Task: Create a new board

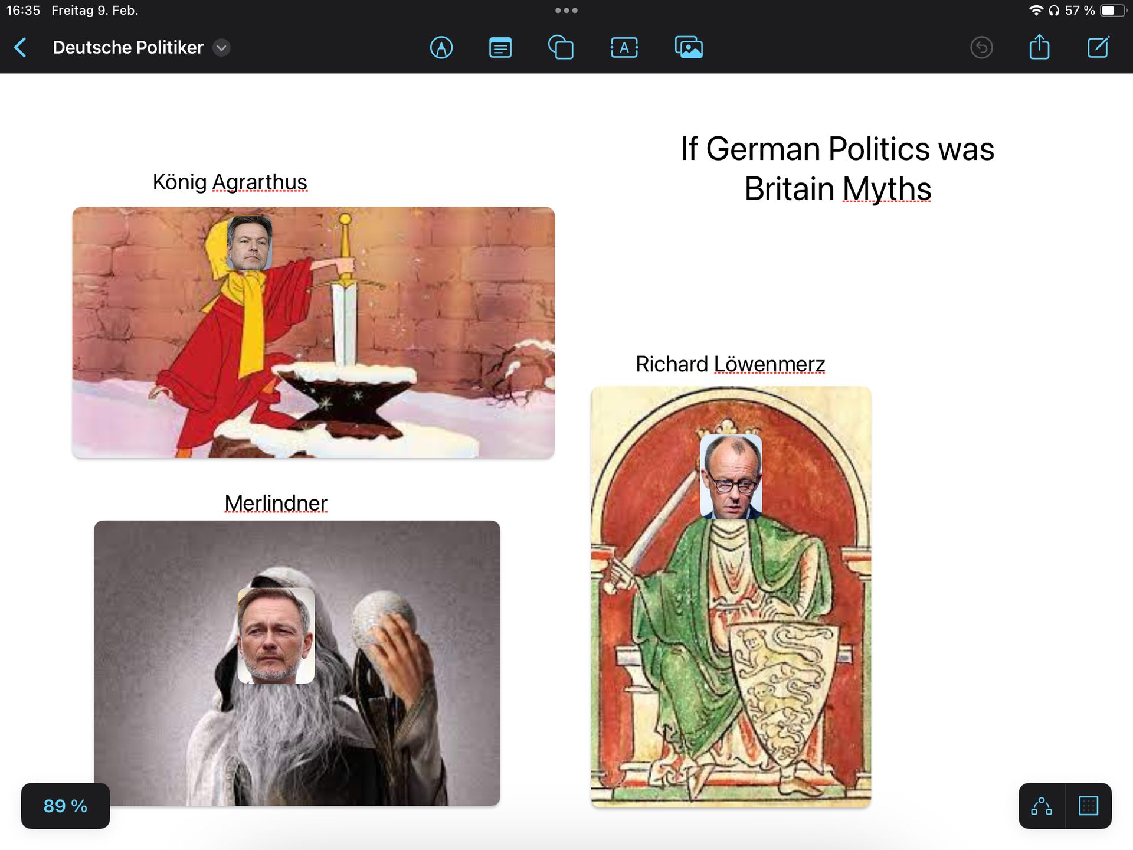Action: pyautogui.click(x=1098, y=47)
